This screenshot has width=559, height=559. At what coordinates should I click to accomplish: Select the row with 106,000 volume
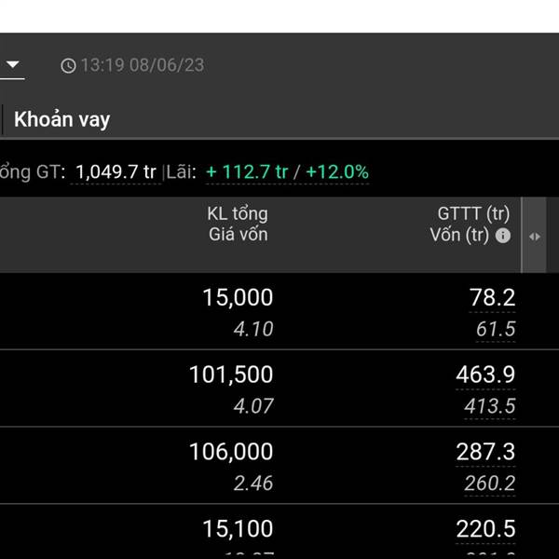coord(279,465)
